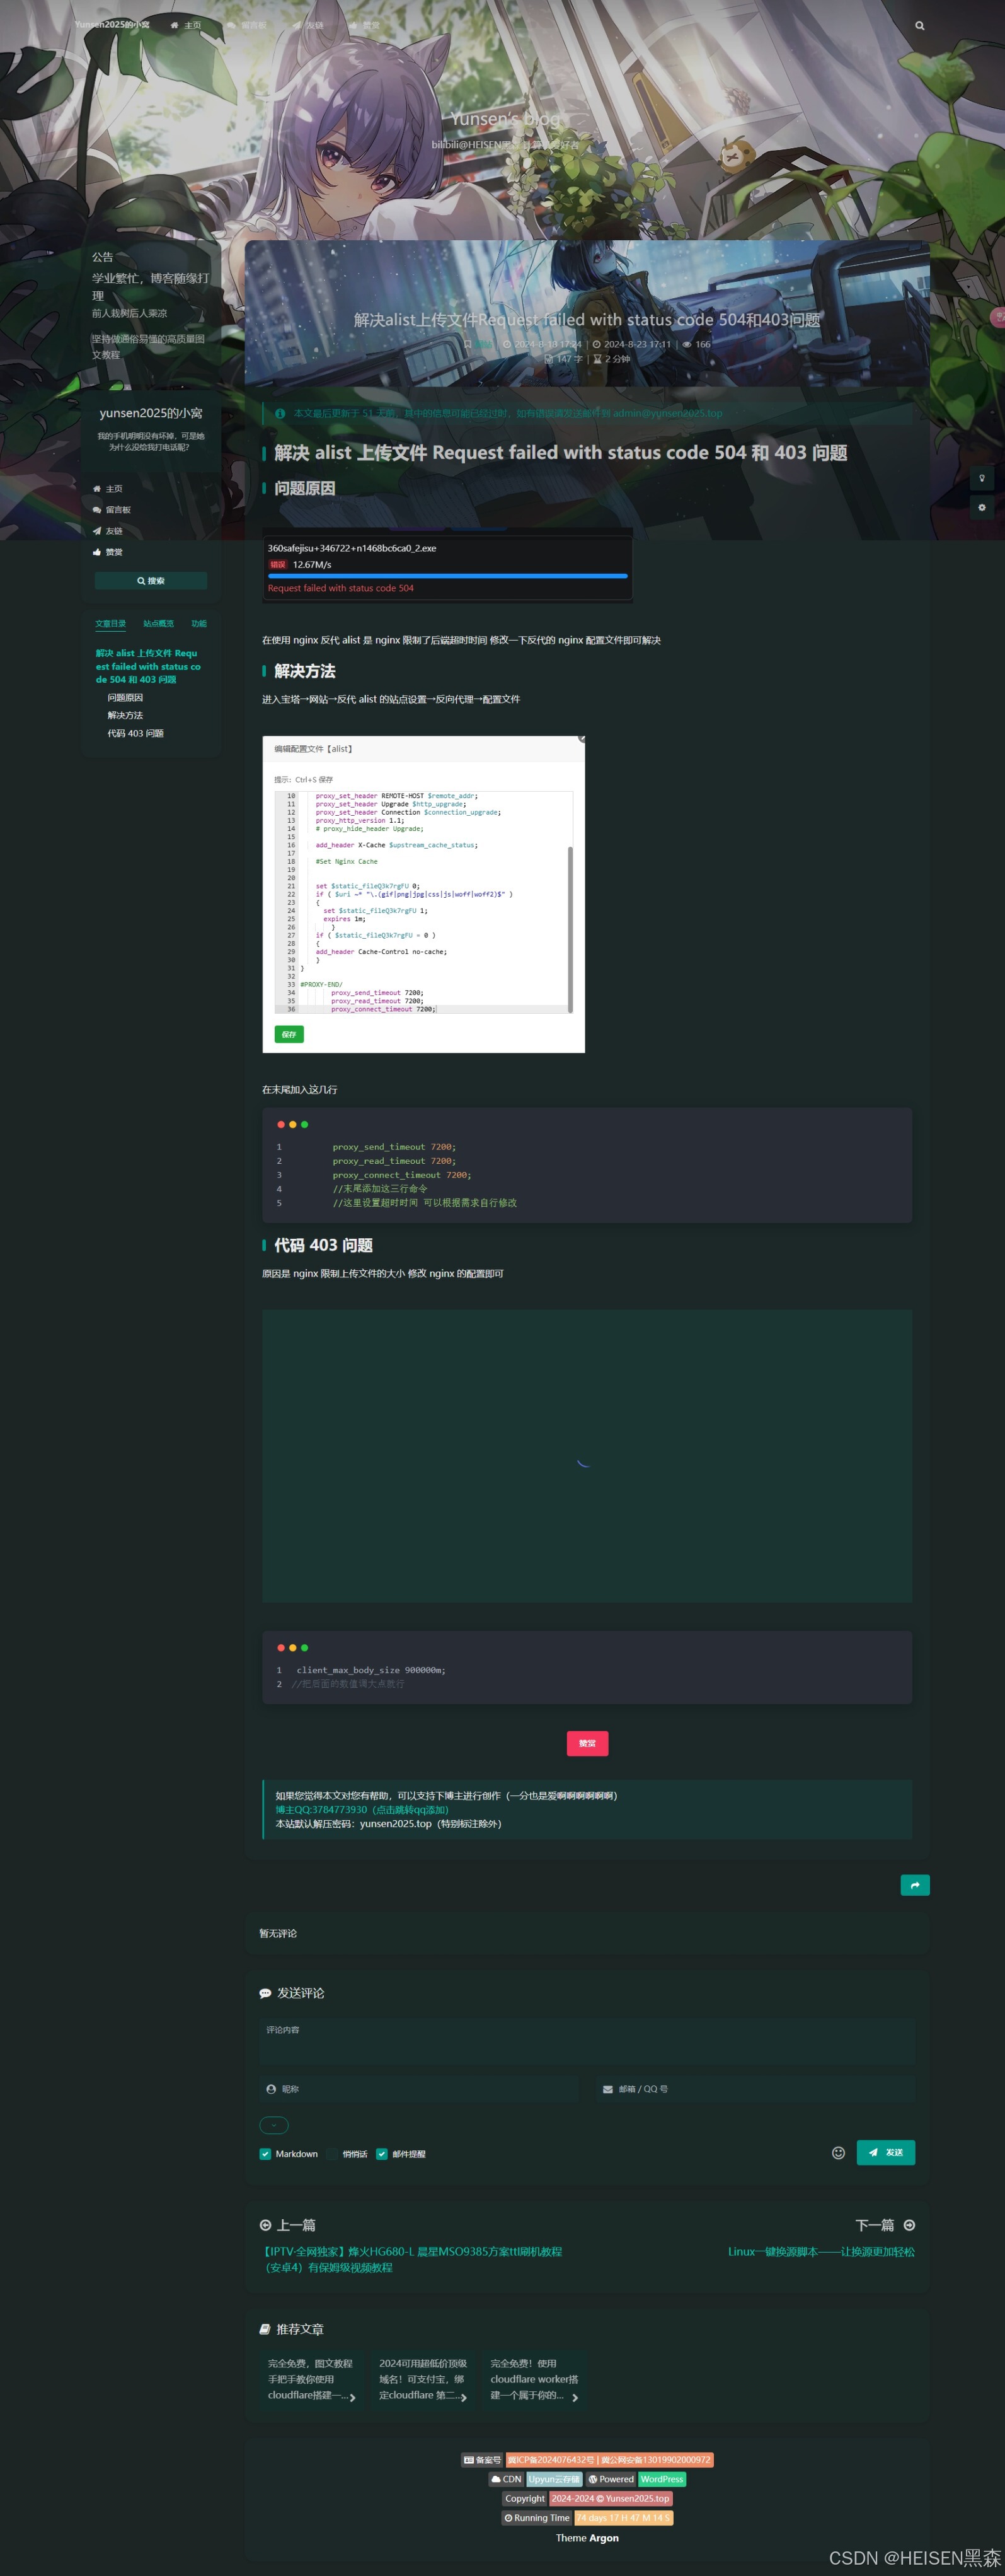
Task: Click the WordPress Powered badge
Action: tap(662, 2479)
